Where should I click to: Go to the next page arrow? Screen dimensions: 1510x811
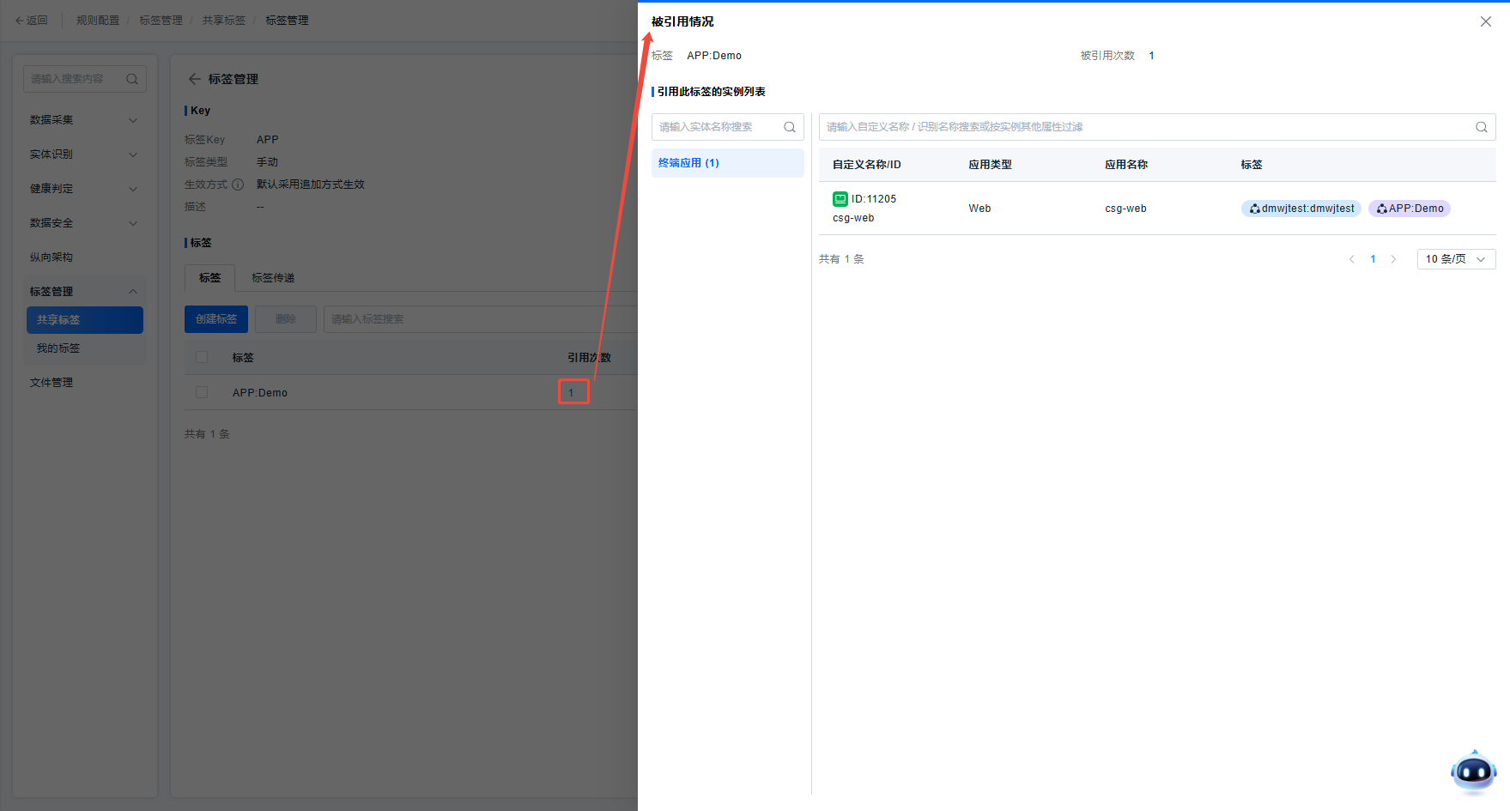pyautogui.click(x=1393, y=259)
